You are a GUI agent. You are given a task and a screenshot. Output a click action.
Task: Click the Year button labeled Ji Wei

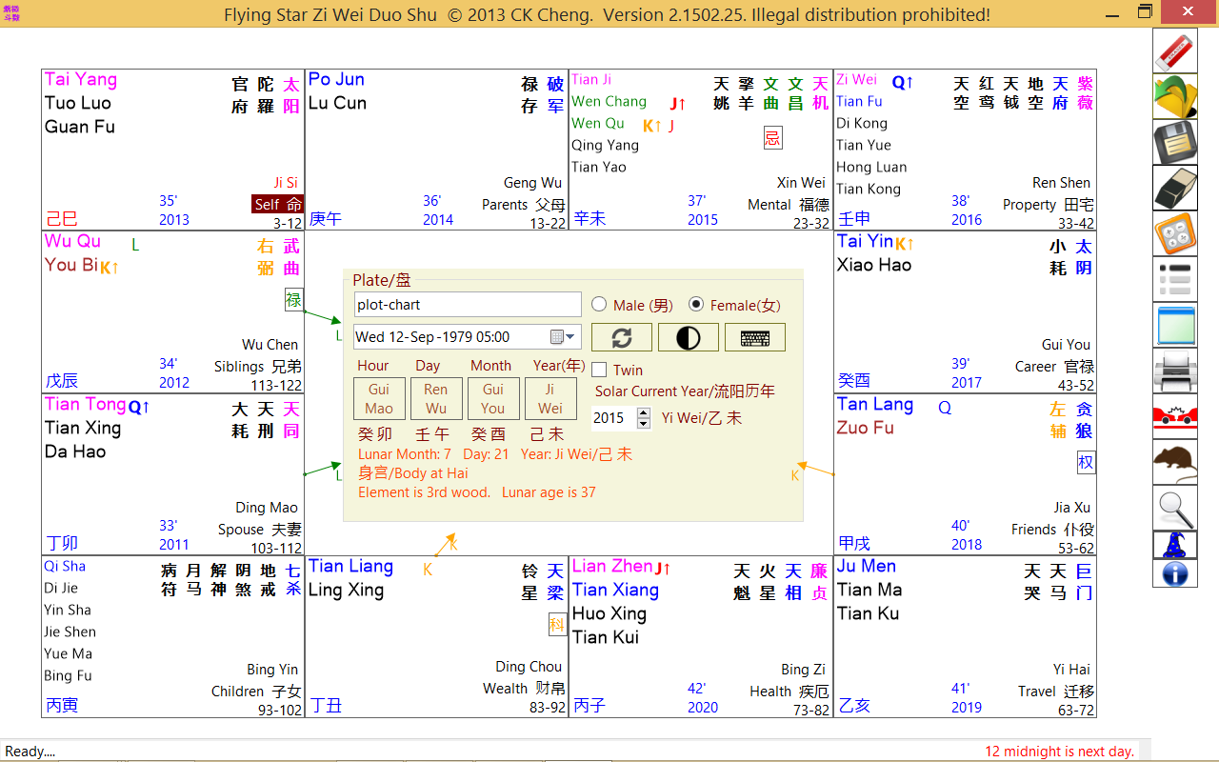550,398
